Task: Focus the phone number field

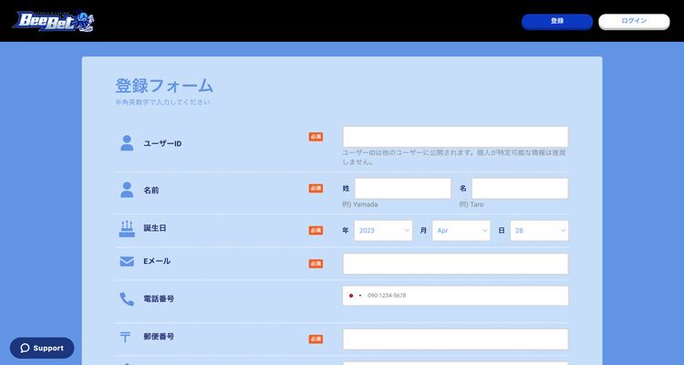Action: coord(455,296)
